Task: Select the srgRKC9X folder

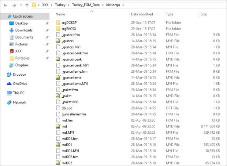Action: pos(68,28)
